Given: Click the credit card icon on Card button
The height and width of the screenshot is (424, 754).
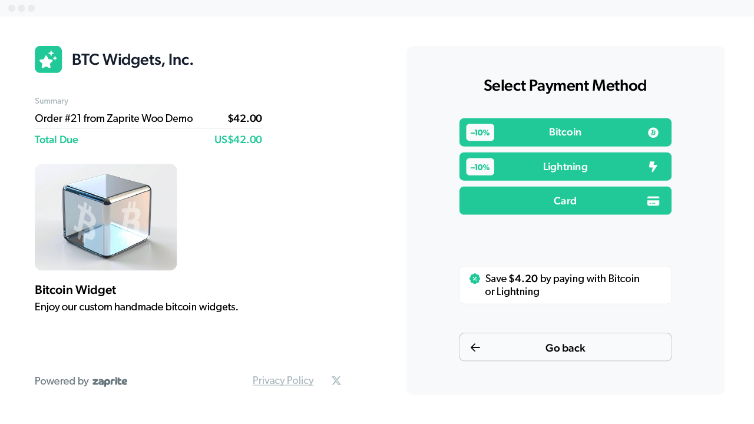Looking at the screenshot, I should point(652,200).
